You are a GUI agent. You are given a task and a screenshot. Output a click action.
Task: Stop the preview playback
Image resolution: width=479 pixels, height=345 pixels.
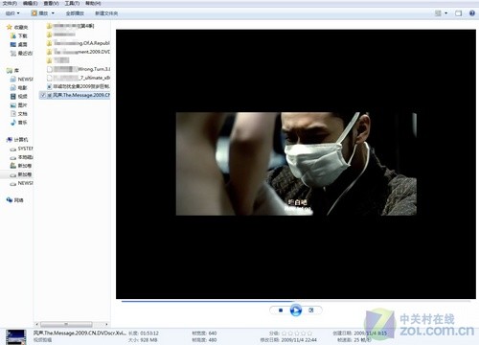click(x=281, y=310)
